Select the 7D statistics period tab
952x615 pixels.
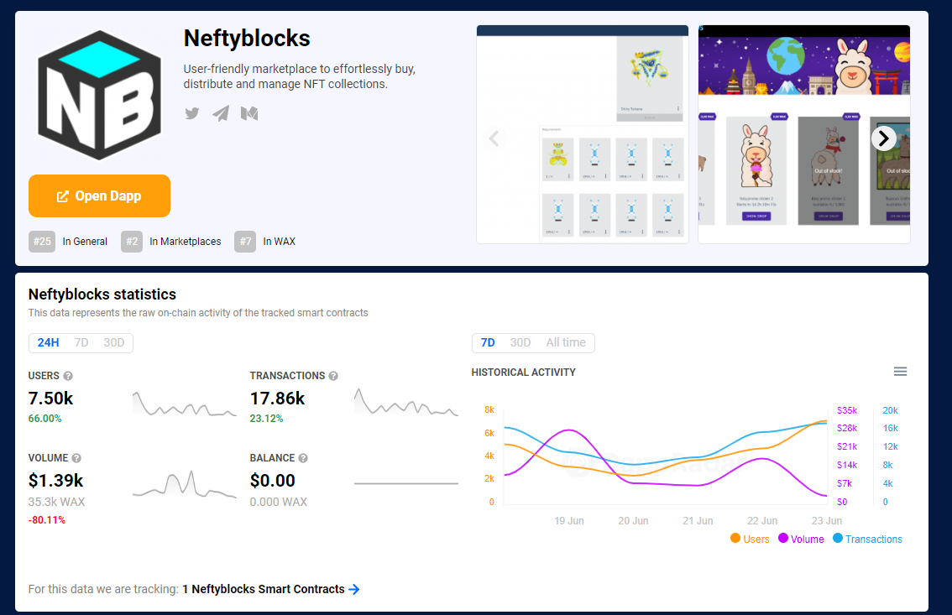(x=81, y=342)
